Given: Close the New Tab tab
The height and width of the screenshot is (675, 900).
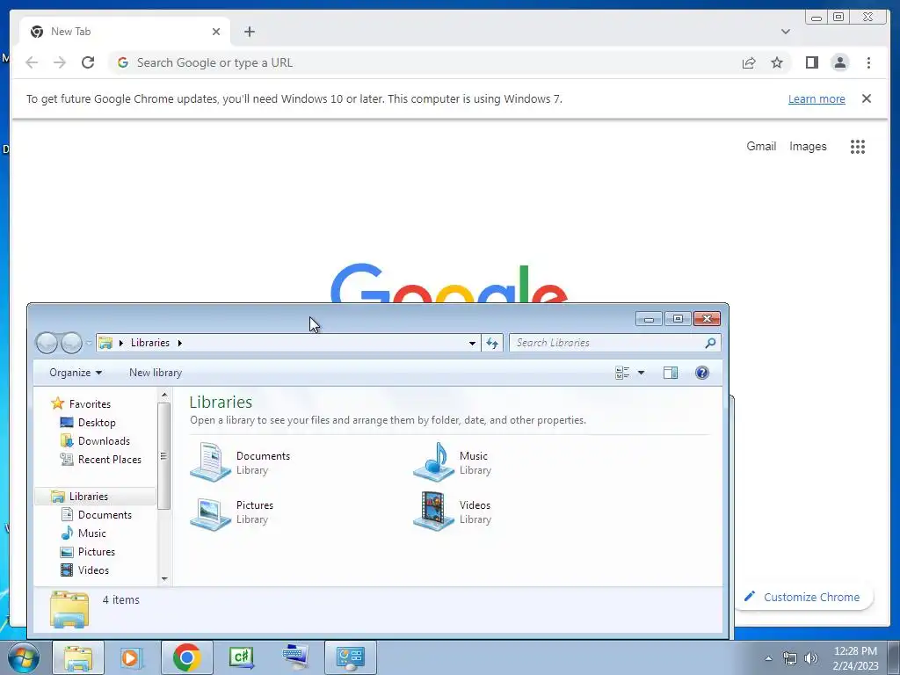Looking at the screenshot, I should (x=216, y=32).
